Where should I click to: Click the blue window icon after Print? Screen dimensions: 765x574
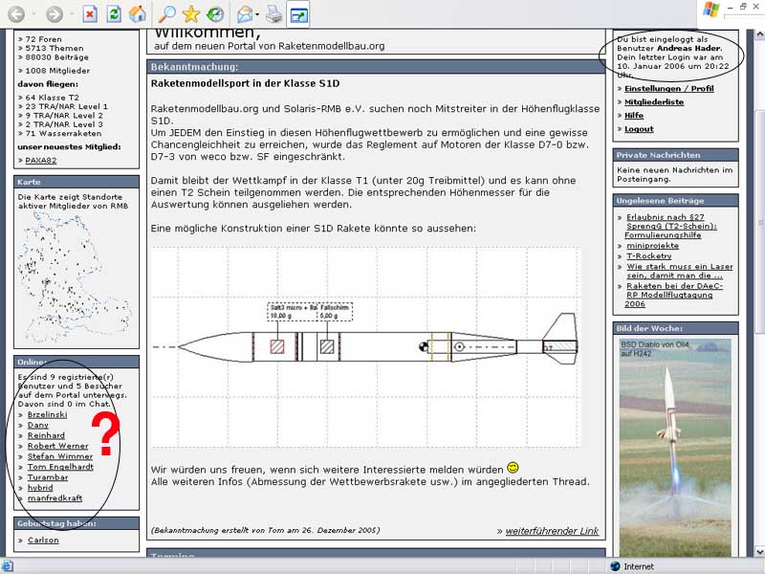coord(297,14)
